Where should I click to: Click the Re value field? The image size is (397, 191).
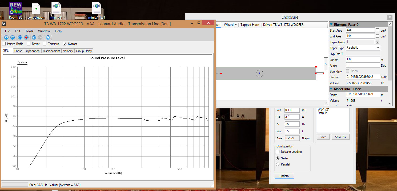[292, 117]
